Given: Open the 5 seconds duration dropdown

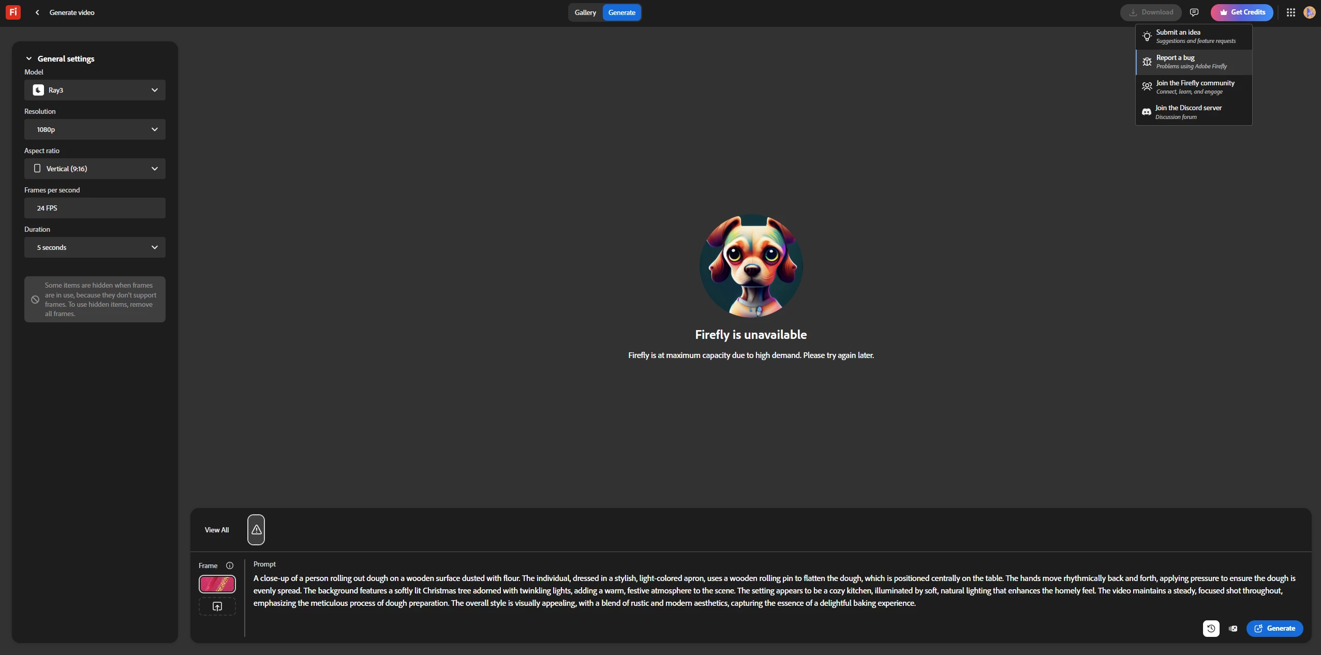Looking at the screenshot, I should (95, 247).
